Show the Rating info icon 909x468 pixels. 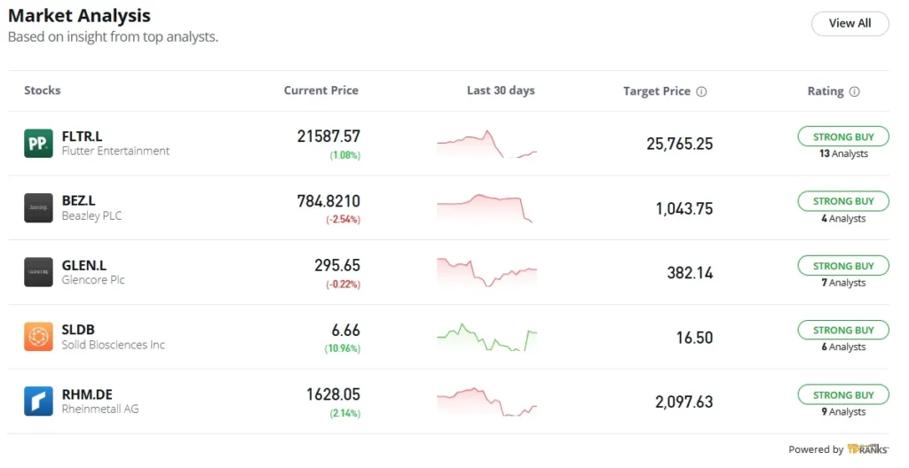[855, 91]
